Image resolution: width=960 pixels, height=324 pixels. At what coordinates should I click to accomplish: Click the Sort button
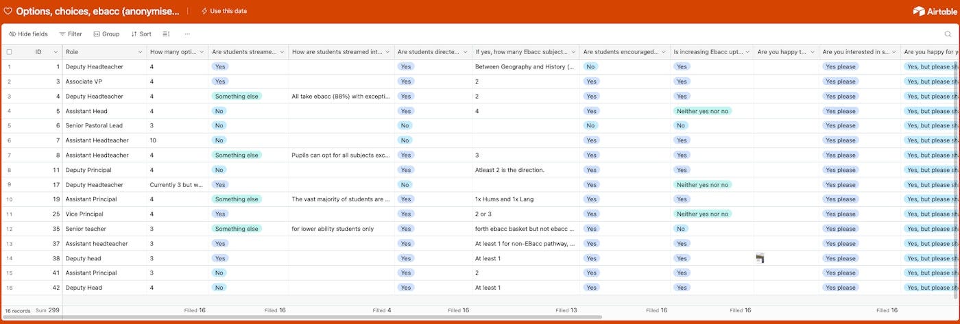click(141, 34)
